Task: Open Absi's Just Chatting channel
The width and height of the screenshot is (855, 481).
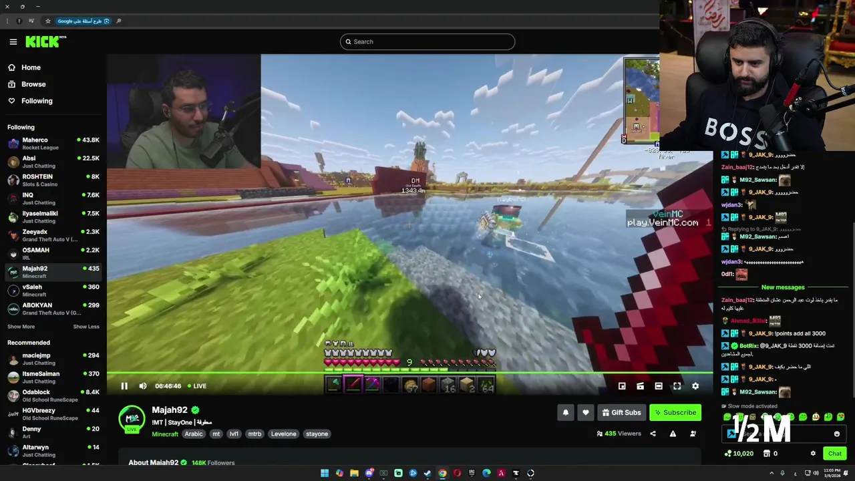Action: point(53,162)
